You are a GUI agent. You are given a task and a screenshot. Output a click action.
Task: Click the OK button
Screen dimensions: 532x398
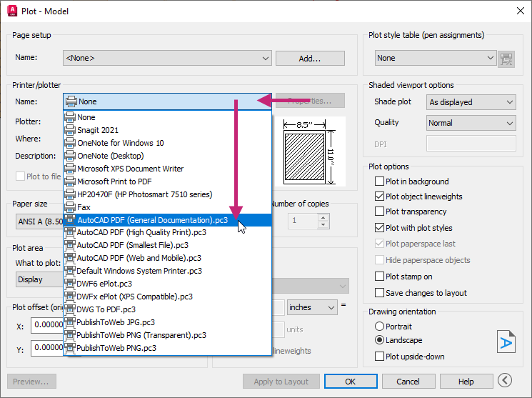pos(351,382)
